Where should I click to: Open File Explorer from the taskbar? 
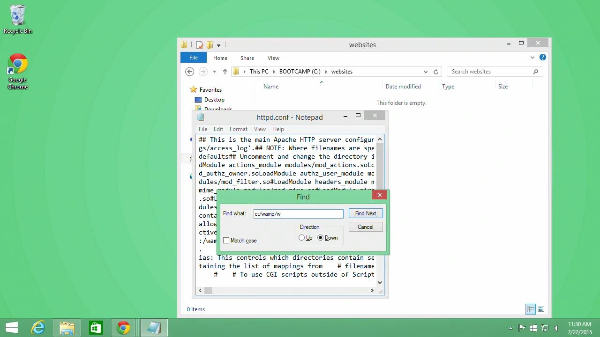click(67, 328)
